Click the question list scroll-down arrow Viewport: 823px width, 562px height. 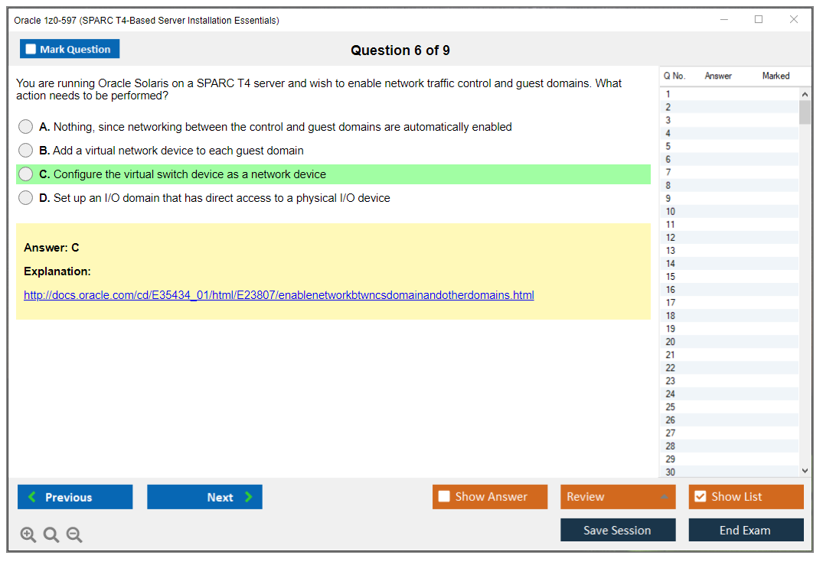[805, 470]
